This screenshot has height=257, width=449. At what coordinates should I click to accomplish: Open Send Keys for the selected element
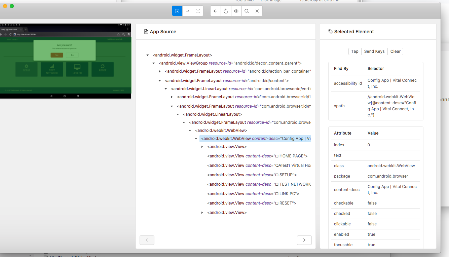(x=374, y=51)
